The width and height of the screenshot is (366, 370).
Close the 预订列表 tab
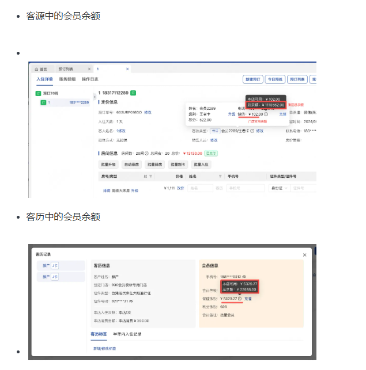[89, 69]
